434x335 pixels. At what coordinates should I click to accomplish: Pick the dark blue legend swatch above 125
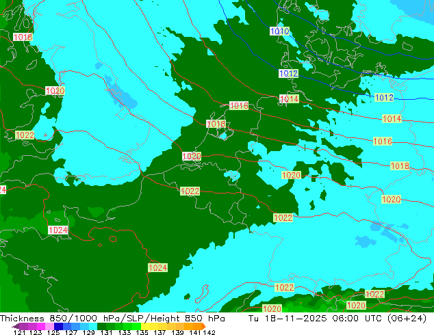coord(58,327)
